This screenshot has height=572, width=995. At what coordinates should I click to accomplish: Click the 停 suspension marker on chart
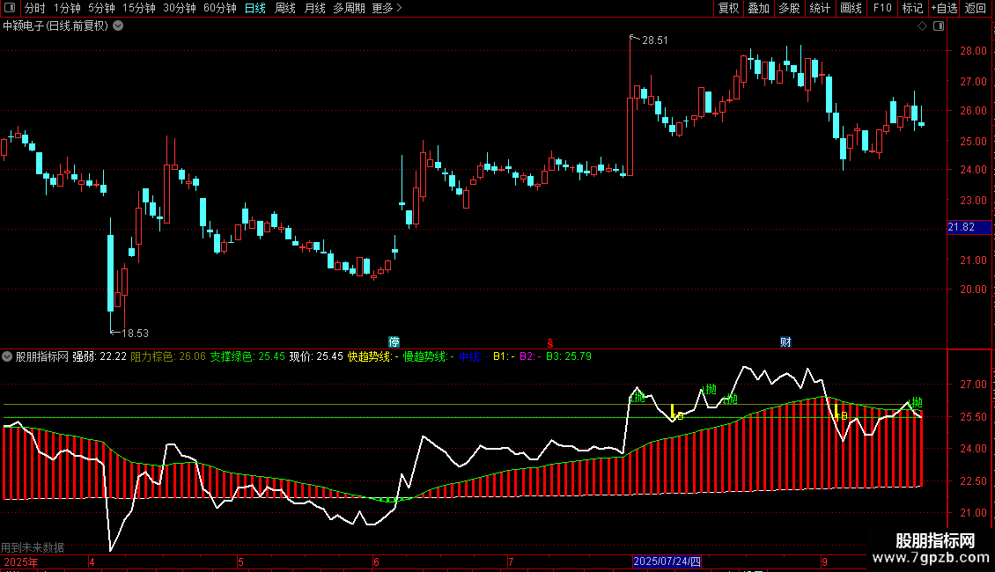pyautogui.click(x=394, y=341)
